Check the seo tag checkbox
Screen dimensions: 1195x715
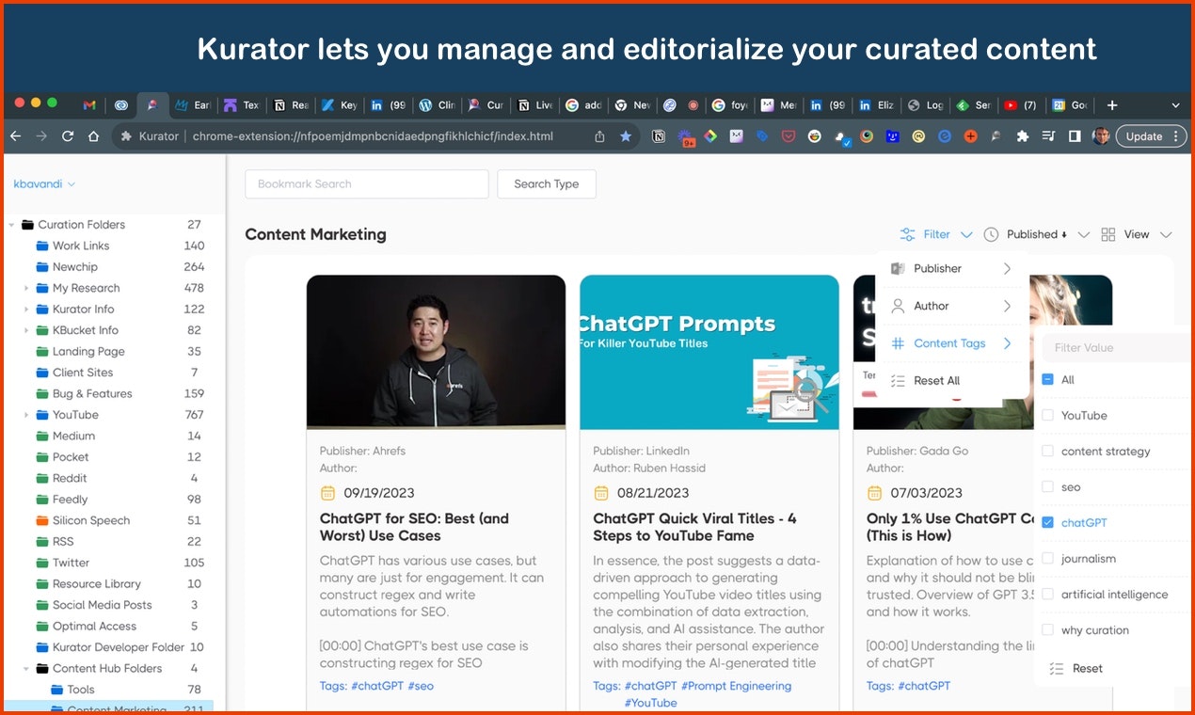tap(1047, 486)
